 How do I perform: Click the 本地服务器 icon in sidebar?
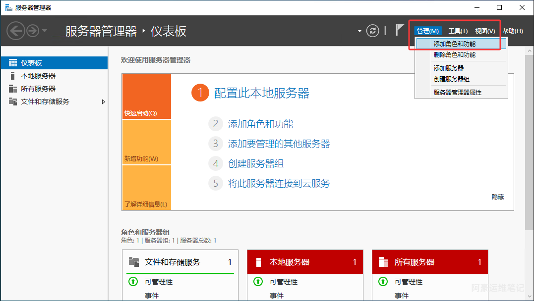click(12, 76)
